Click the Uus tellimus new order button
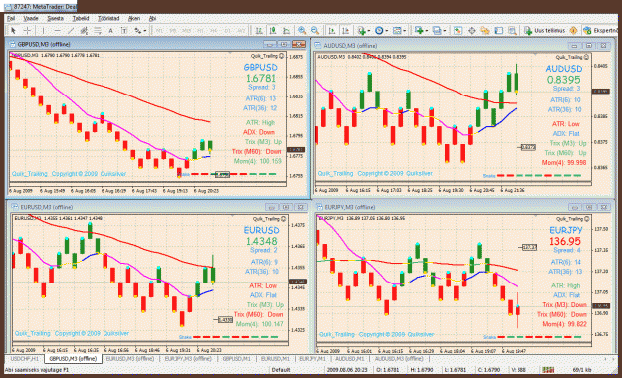 [x=544, y=31]
